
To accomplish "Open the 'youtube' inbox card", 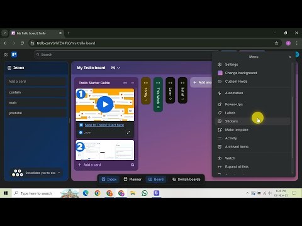I will 36,113.
